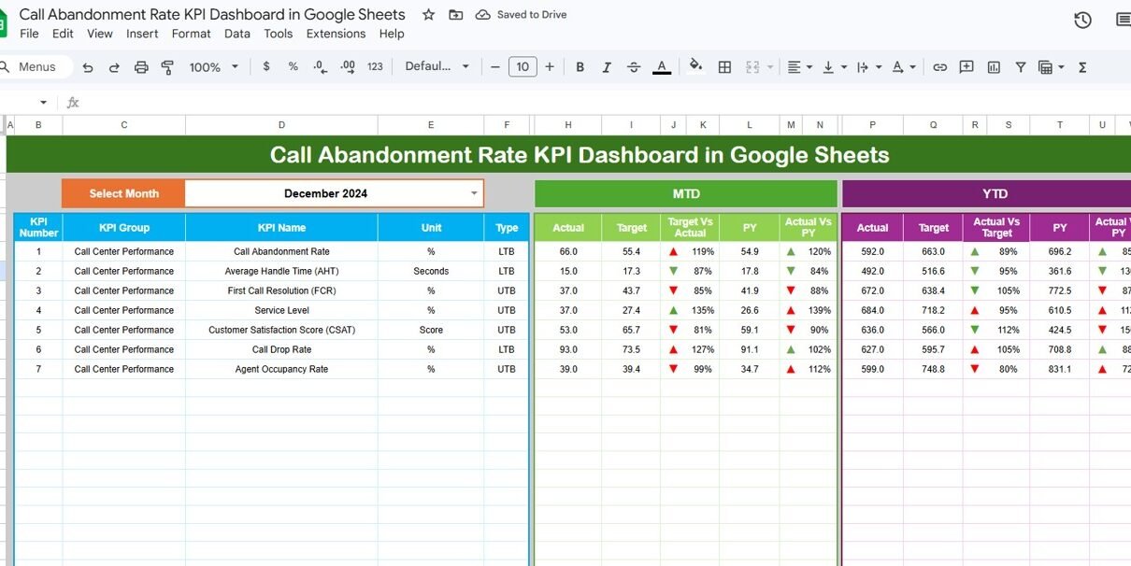Open the Format menu
The width and height of the screenshot is (1131, 566).
(191, 34)
